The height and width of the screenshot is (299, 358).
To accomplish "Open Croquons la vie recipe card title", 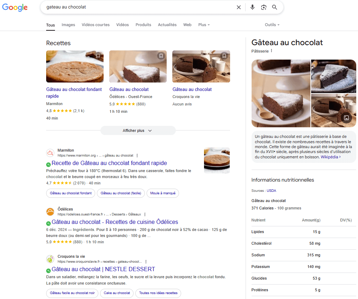I will [192, 89].
